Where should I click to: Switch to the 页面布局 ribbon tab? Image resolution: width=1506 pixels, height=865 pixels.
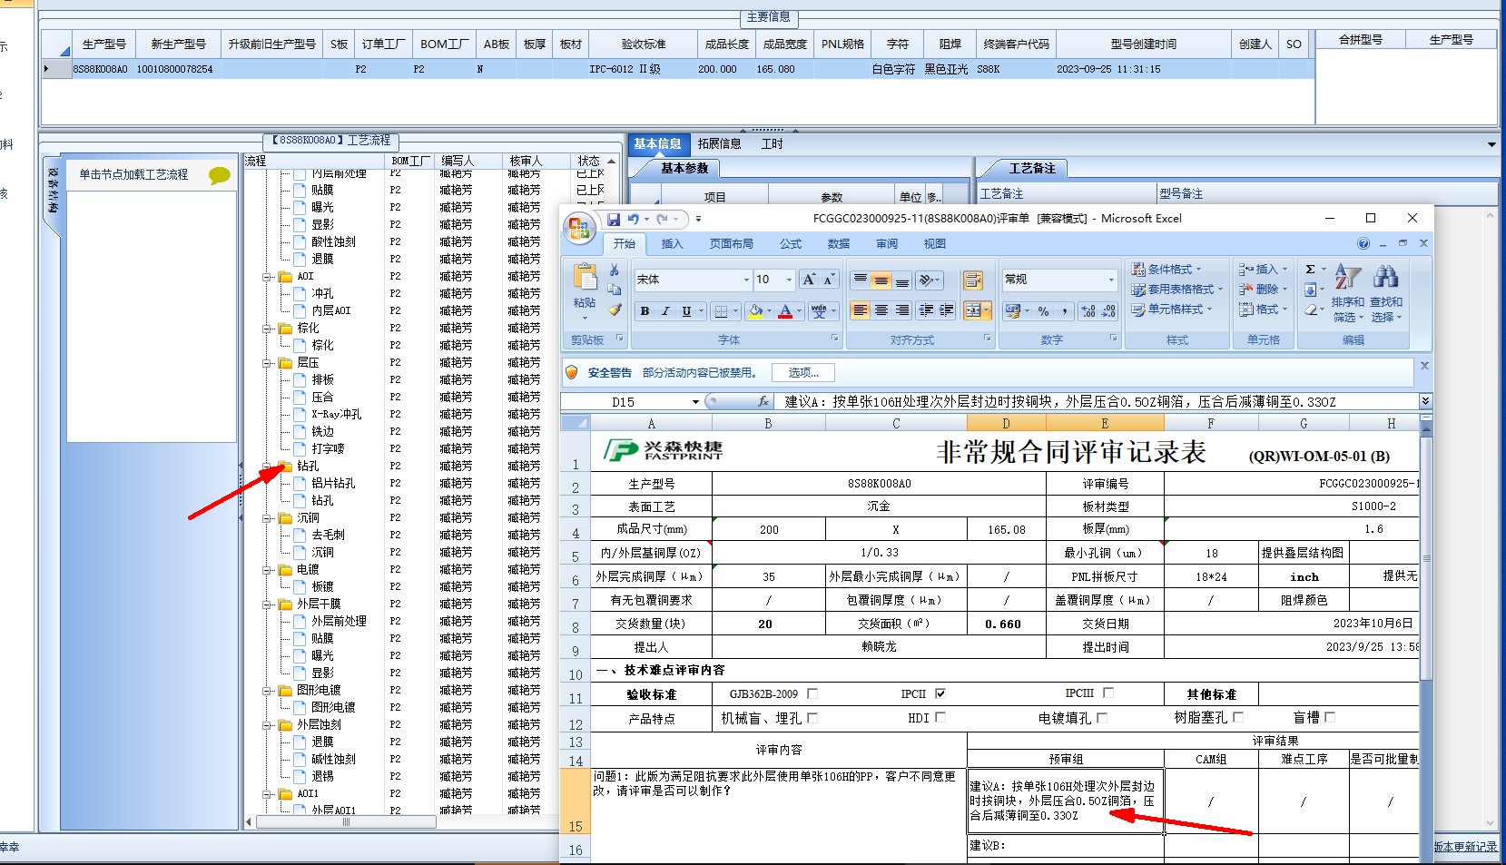(732, 244)
